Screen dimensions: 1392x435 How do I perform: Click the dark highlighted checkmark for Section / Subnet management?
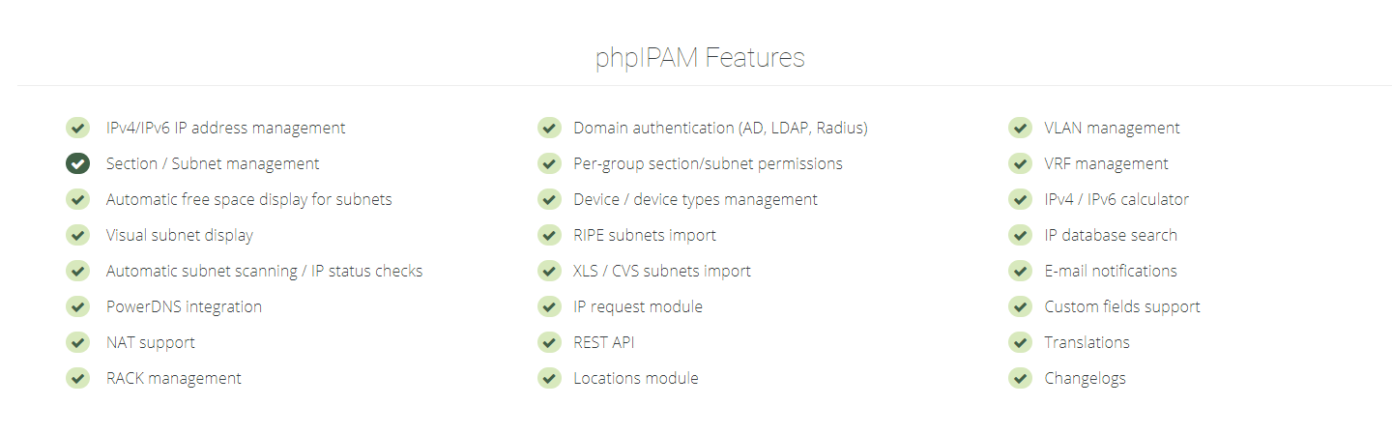(x=78, y=163)
